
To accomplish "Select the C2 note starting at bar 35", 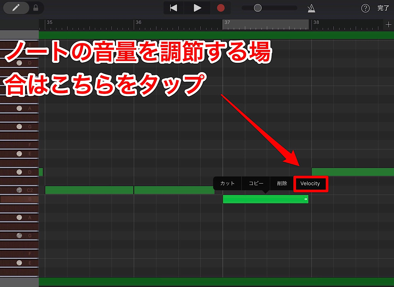I will click(x=89, y=190).
